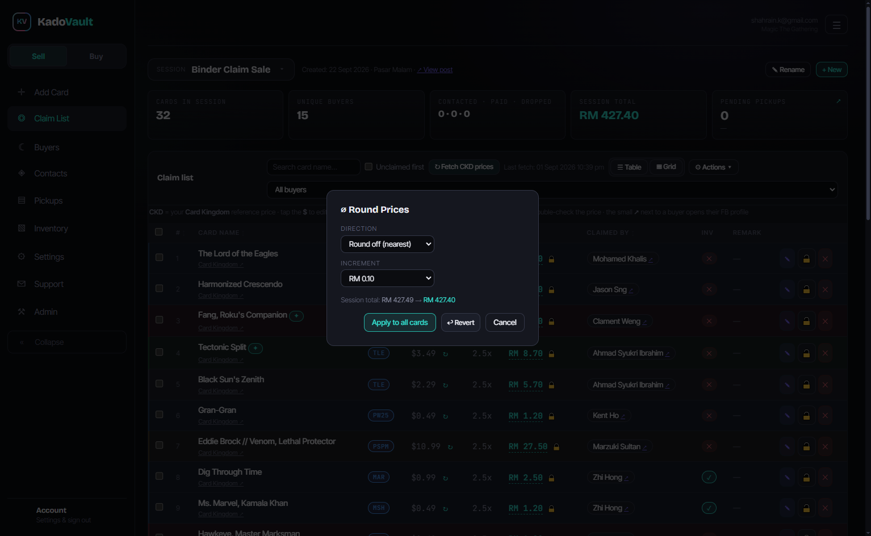Check the row checkbox for The Lord of the Eagles
This screenshot has height=536, width=871.
coord(159,258)
